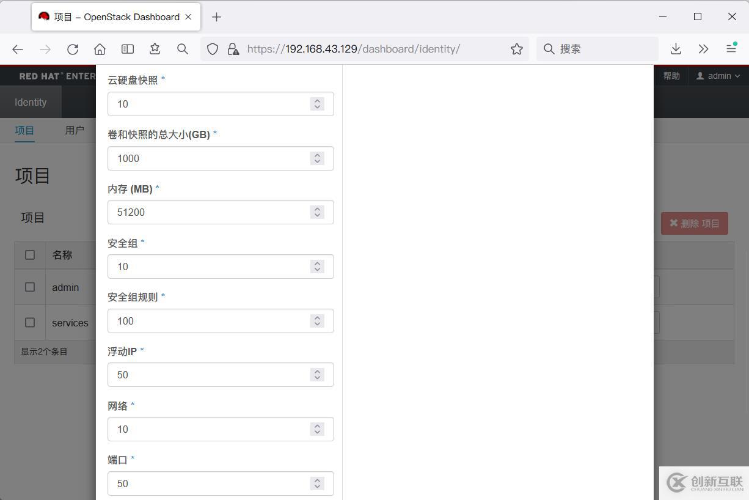View site security padlock information
Image resolution: width=749 pixels, height=500 pixels.
[x=233, y=49]
